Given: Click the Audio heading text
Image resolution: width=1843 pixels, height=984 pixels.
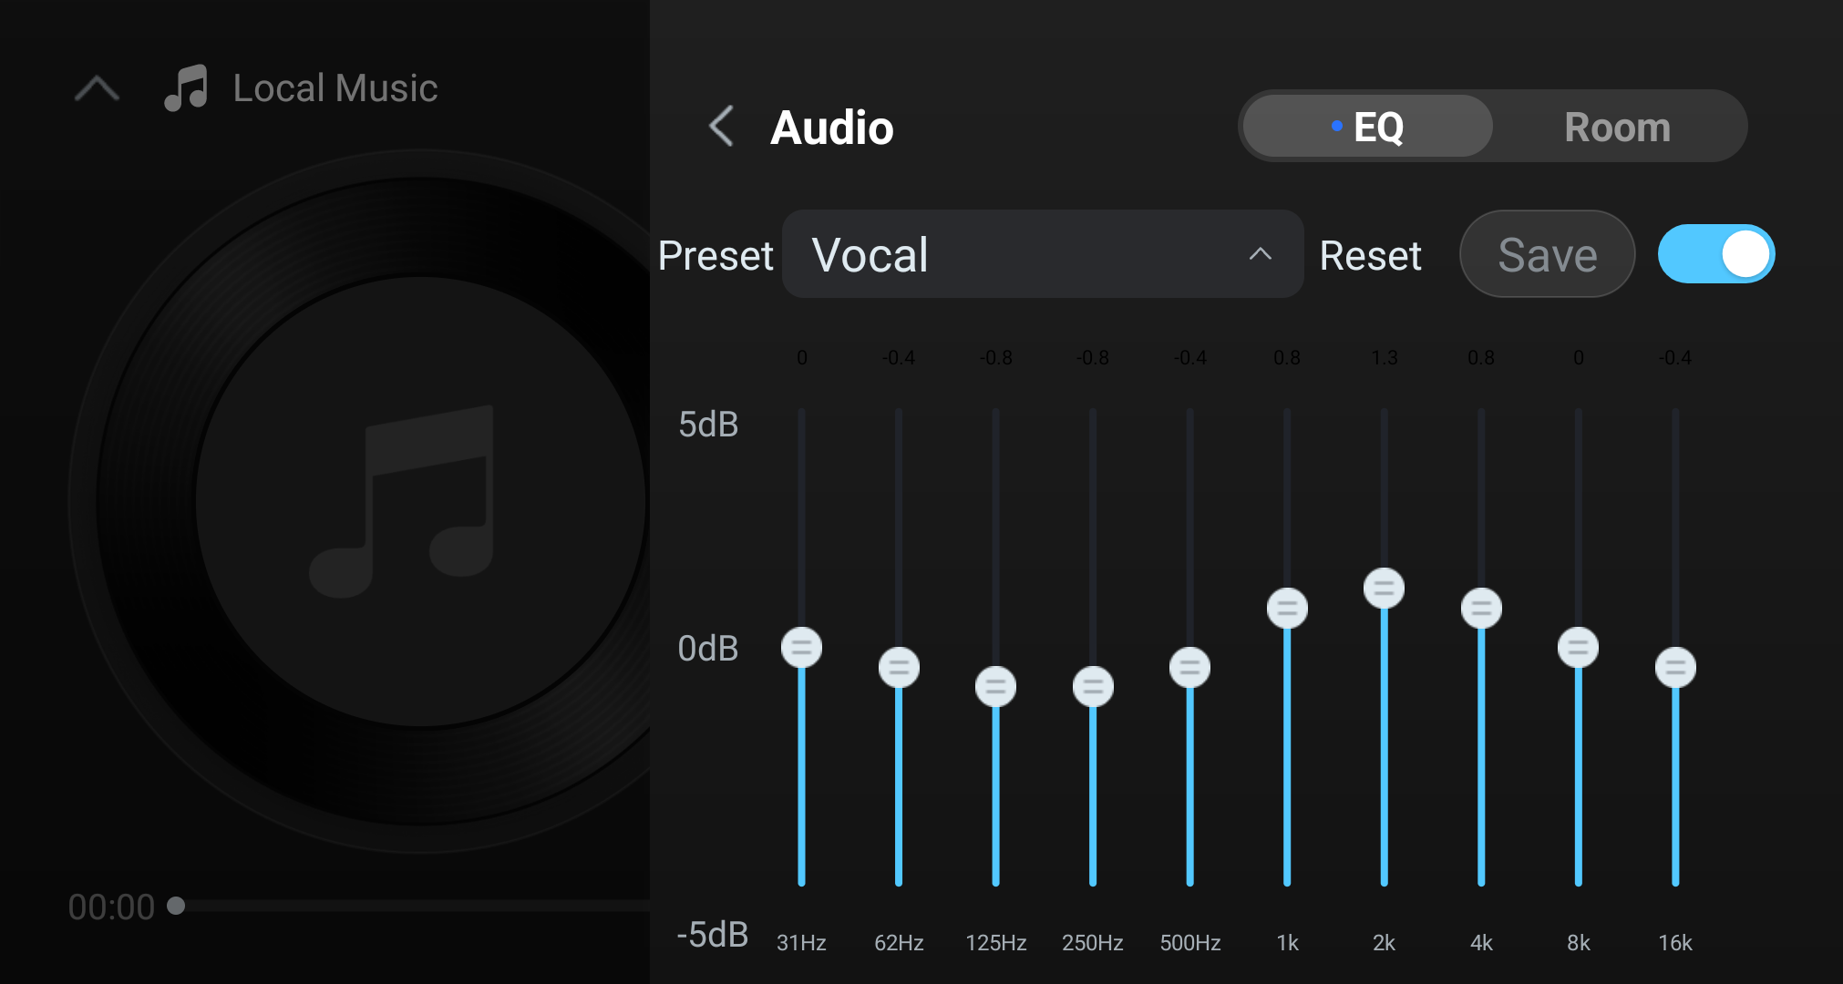Looking at the screenshot, I should point(831,128).
